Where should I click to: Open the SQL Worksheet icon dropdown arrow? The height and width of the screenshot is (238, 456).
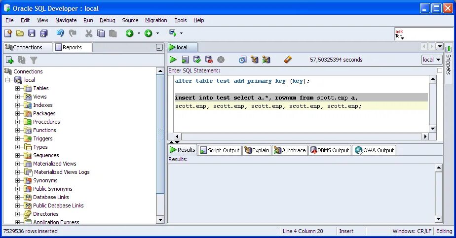point(182,34)
